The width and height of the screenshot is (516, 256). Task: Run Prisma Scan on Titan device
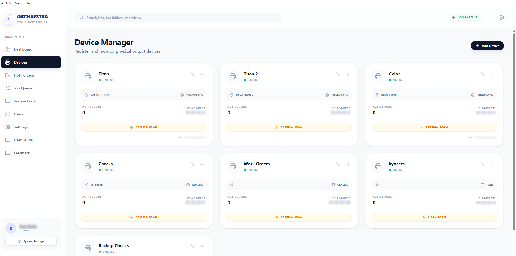point(144,127)
